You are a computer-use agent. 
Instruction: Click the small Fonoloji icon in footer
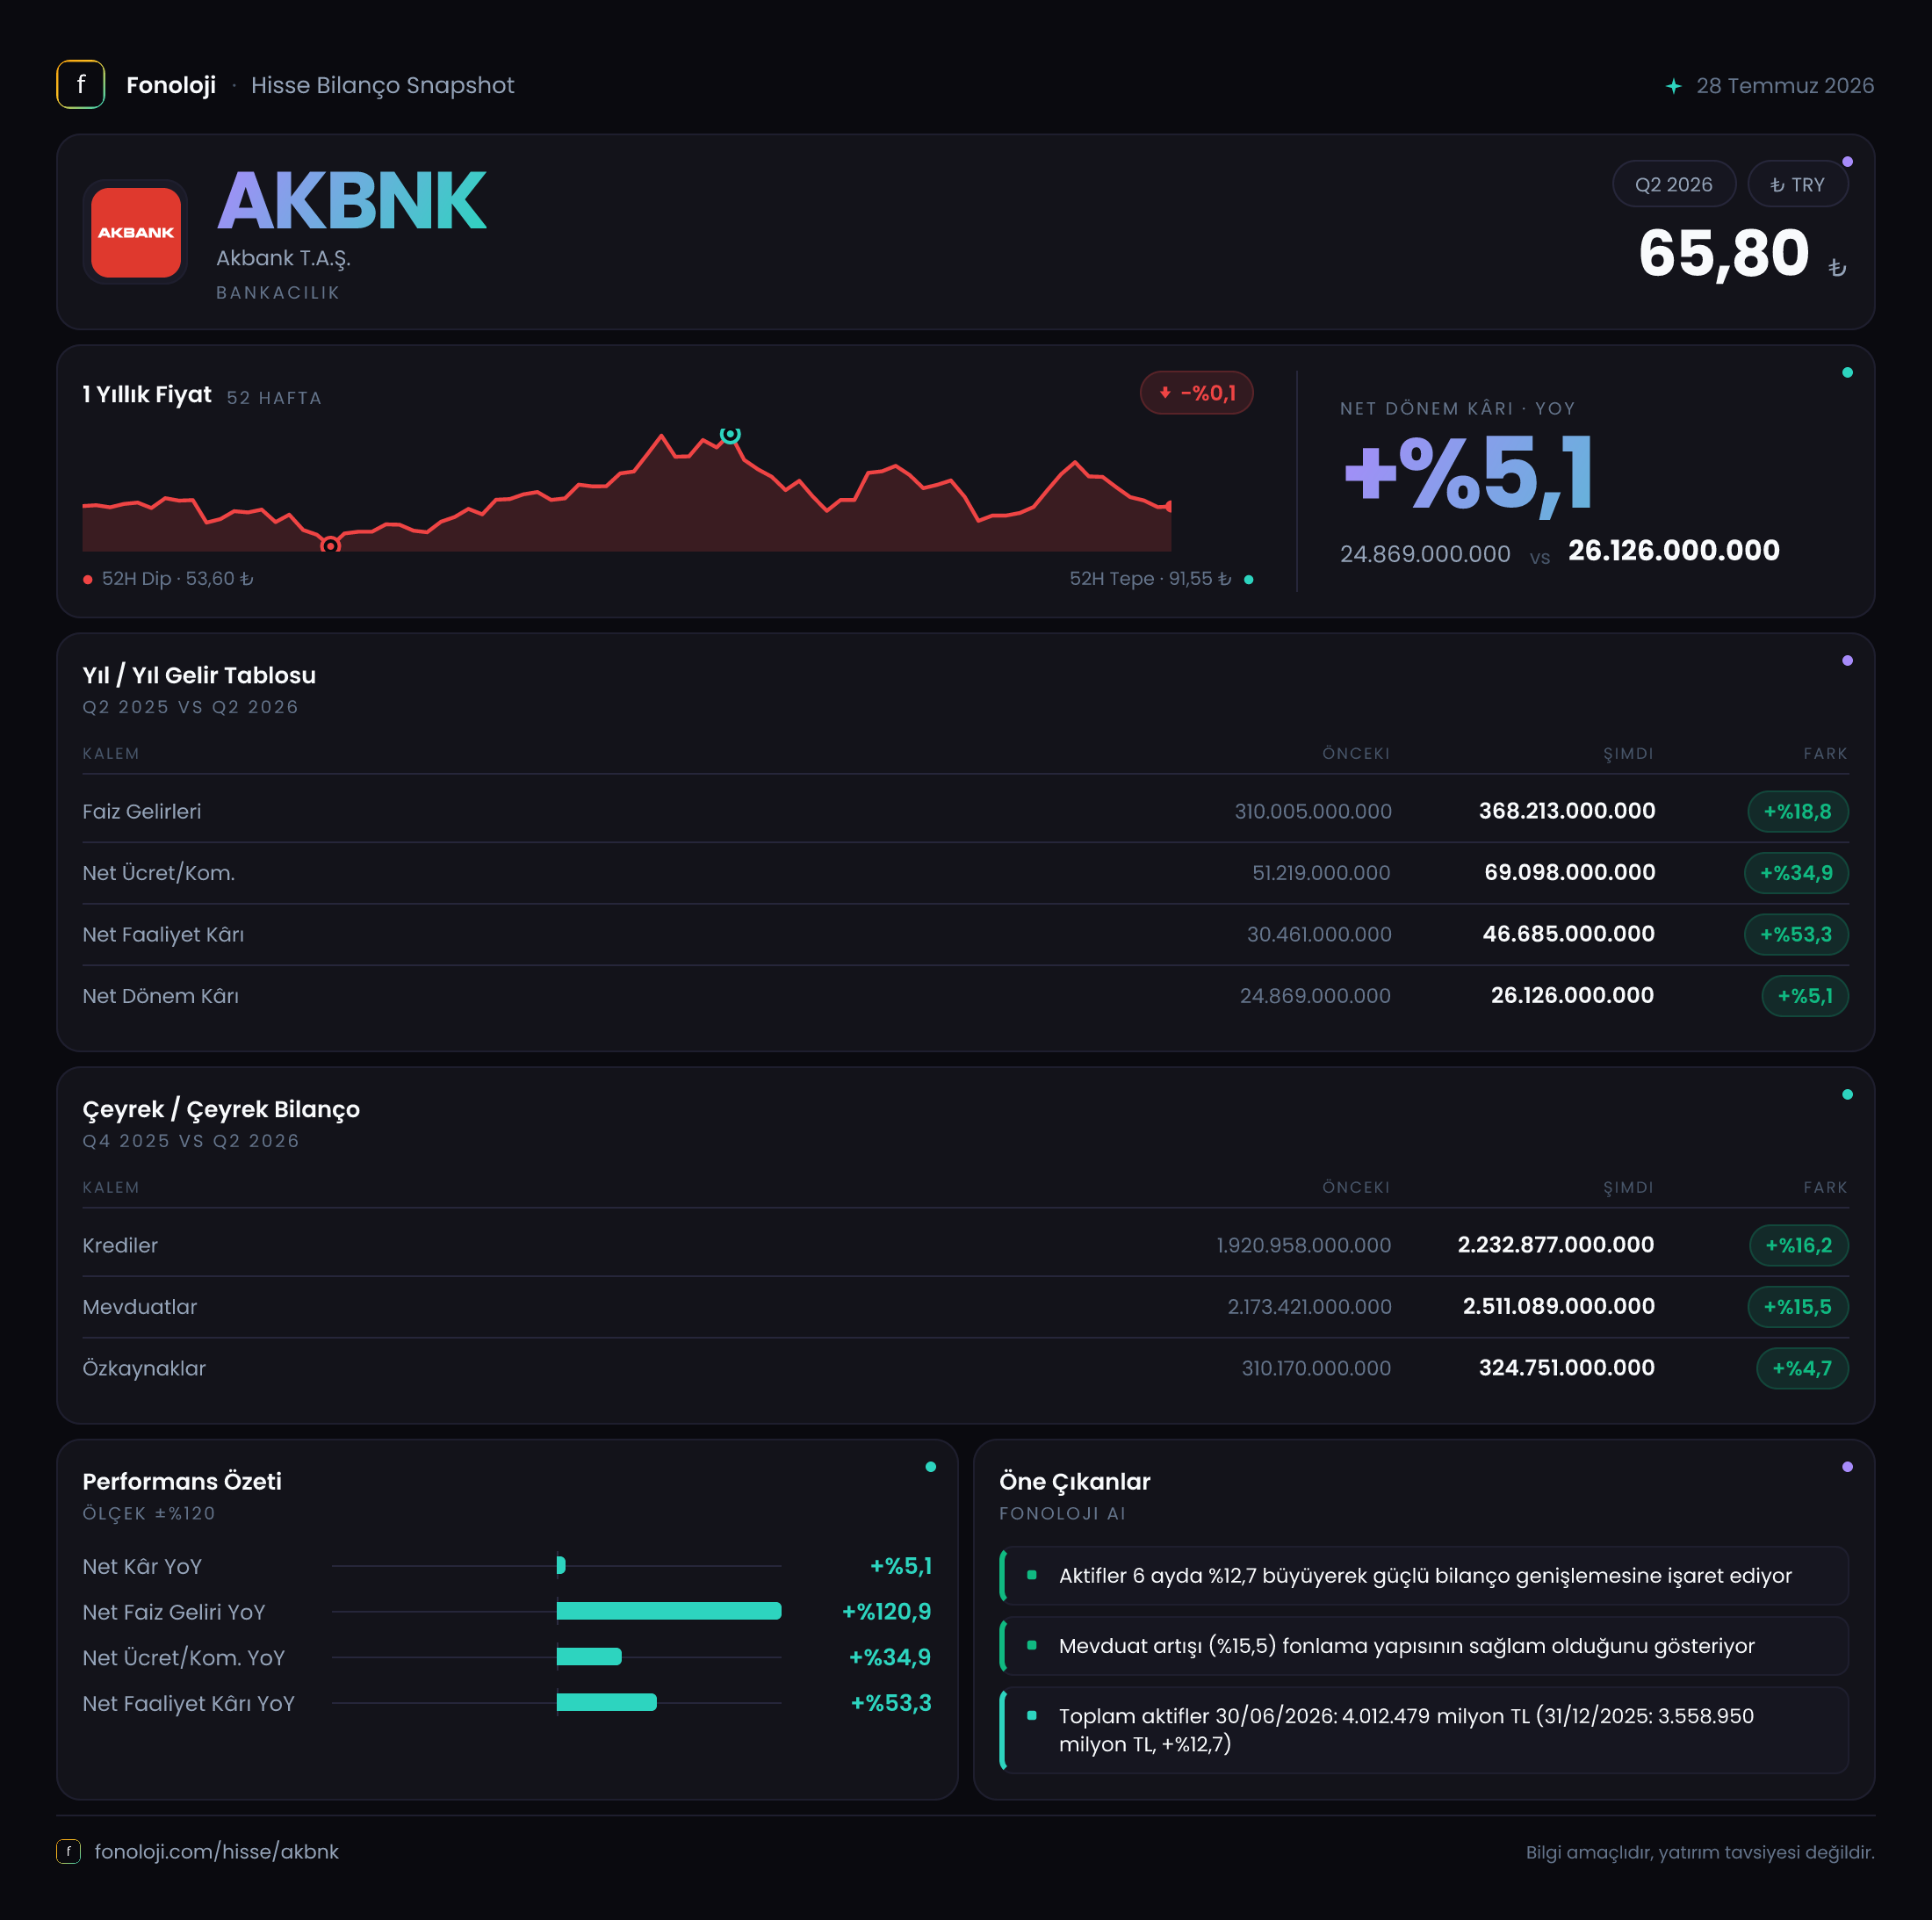(68, 1852)
